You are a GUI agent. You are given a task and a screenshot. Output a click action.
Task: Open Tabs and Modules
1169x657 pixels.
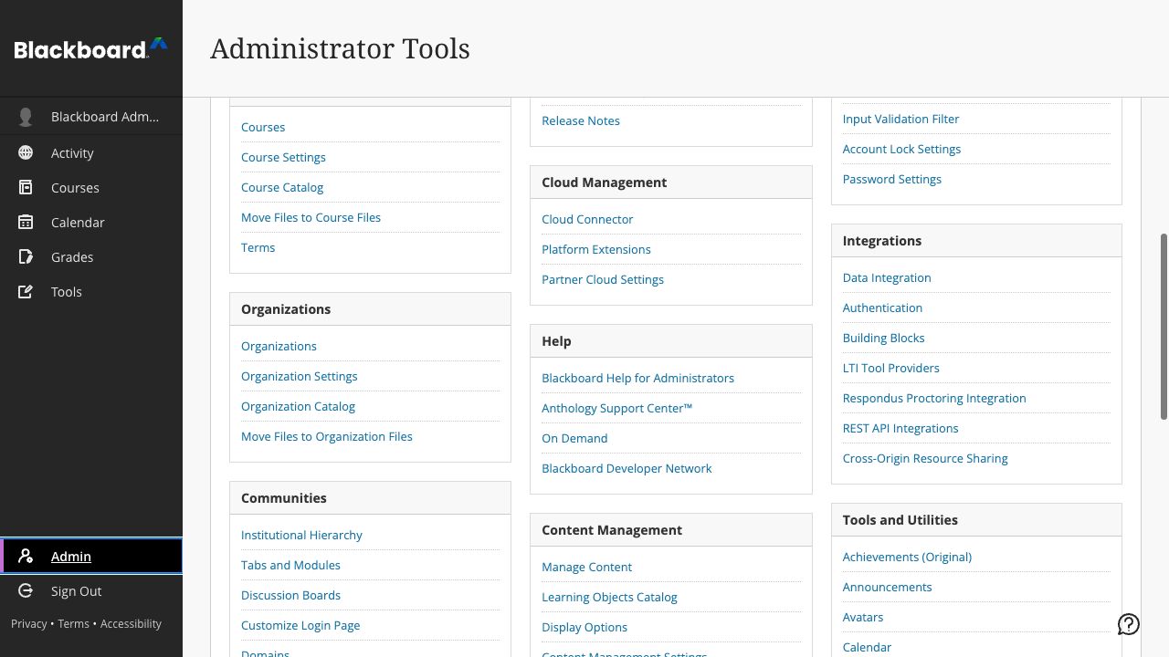click(290, 565)
